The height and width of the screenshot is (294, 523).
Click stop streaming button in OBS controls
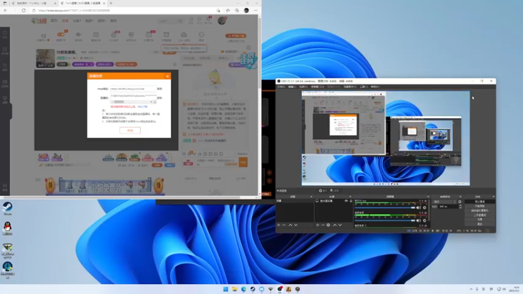[480, 202]
